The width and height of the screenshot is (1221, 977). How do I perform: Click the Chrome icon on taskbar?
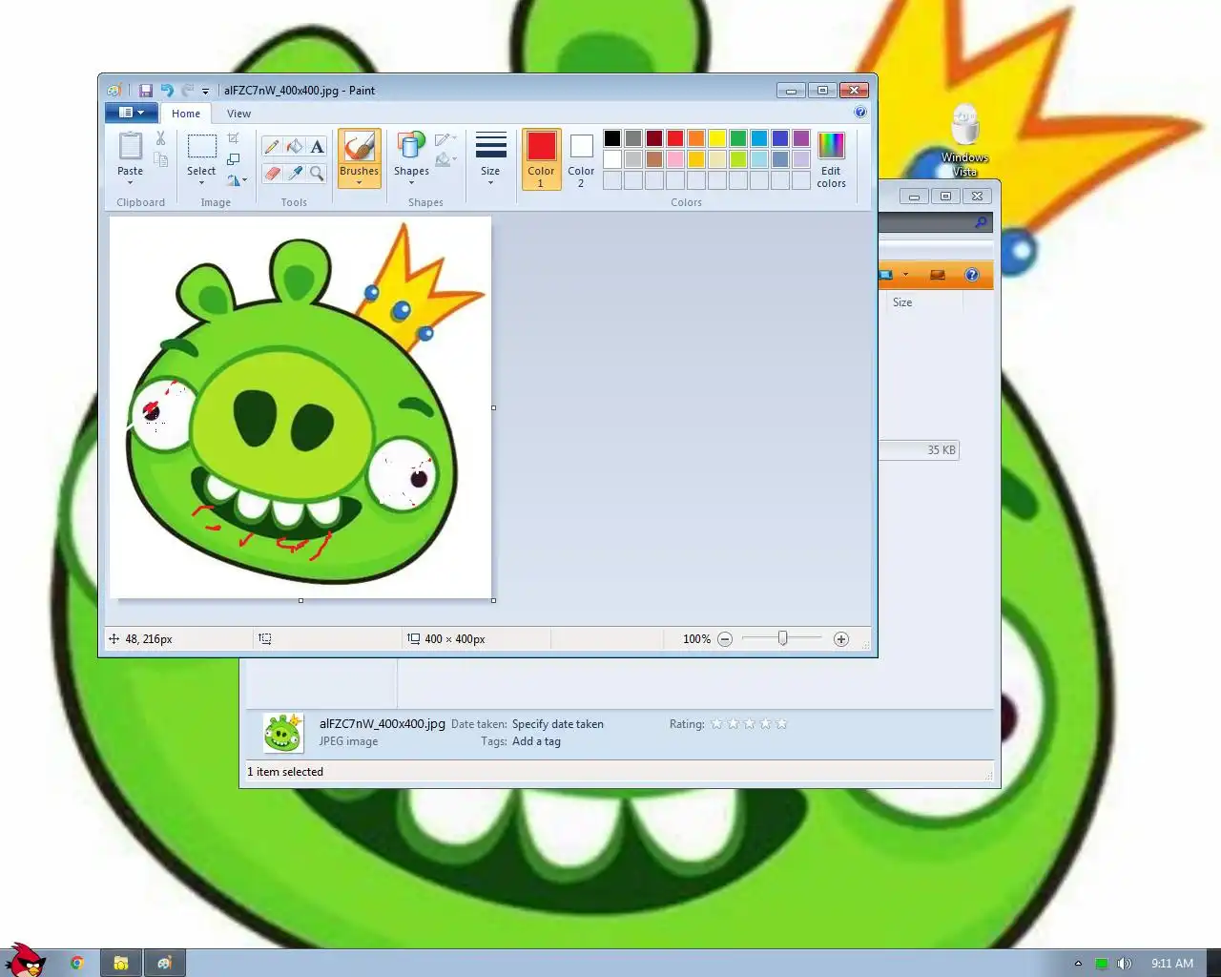(77, 963)
